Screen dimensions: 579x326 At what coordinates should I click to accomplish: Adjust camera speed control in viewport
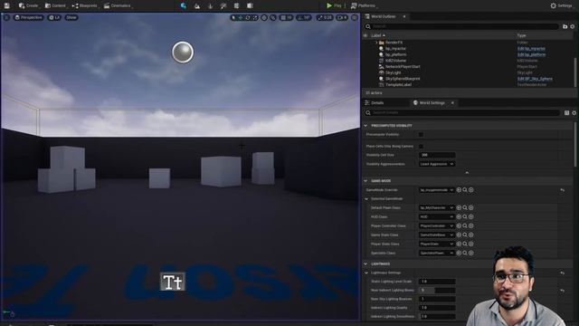pos(342,17)
